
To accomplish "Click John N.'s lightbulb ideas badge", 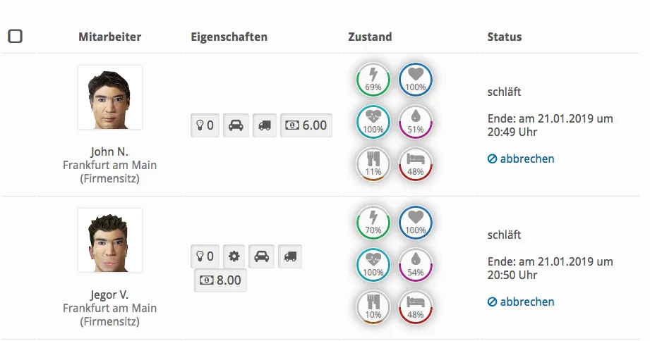I will [x=205, y=125].
